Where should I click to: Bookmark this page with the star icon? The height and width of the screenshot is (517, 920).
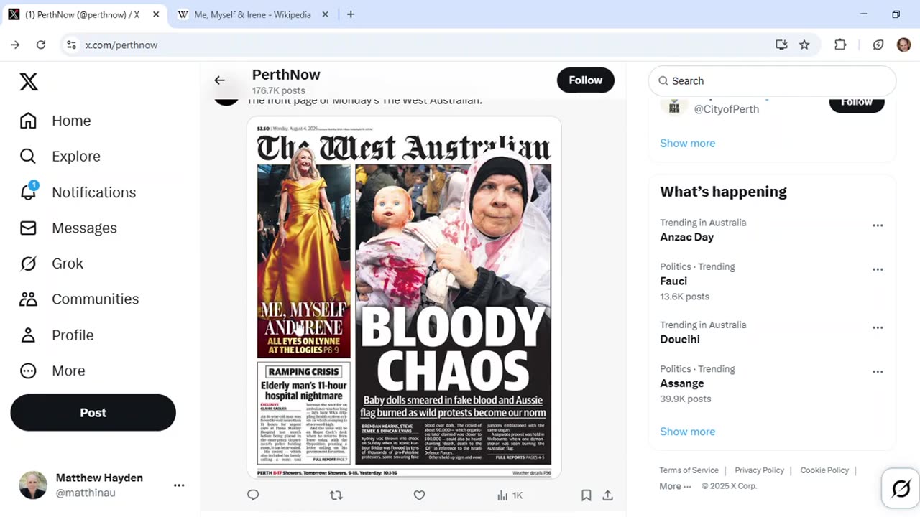pyautogui.click(x=804, y=45)
